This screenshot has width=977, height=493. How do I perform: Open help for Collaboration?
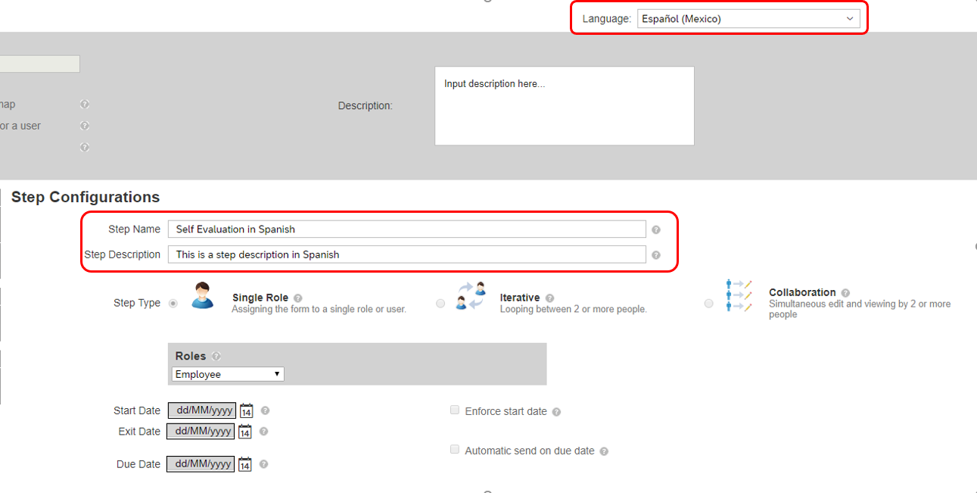(845, 292)
